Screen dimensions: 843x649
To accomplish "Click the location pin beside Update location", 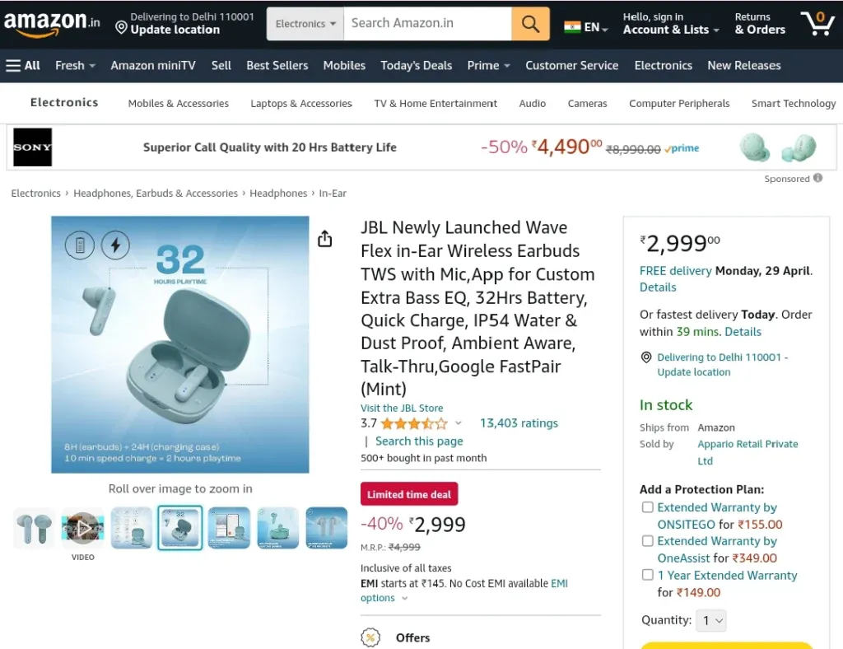I will (122, 27).
